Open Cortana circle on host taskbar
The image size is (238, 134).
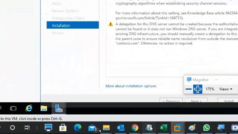point(12,128)
